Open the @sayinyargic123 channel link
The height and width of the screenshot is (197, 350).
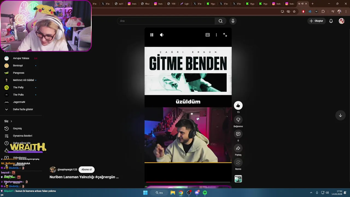coord(67,170)
